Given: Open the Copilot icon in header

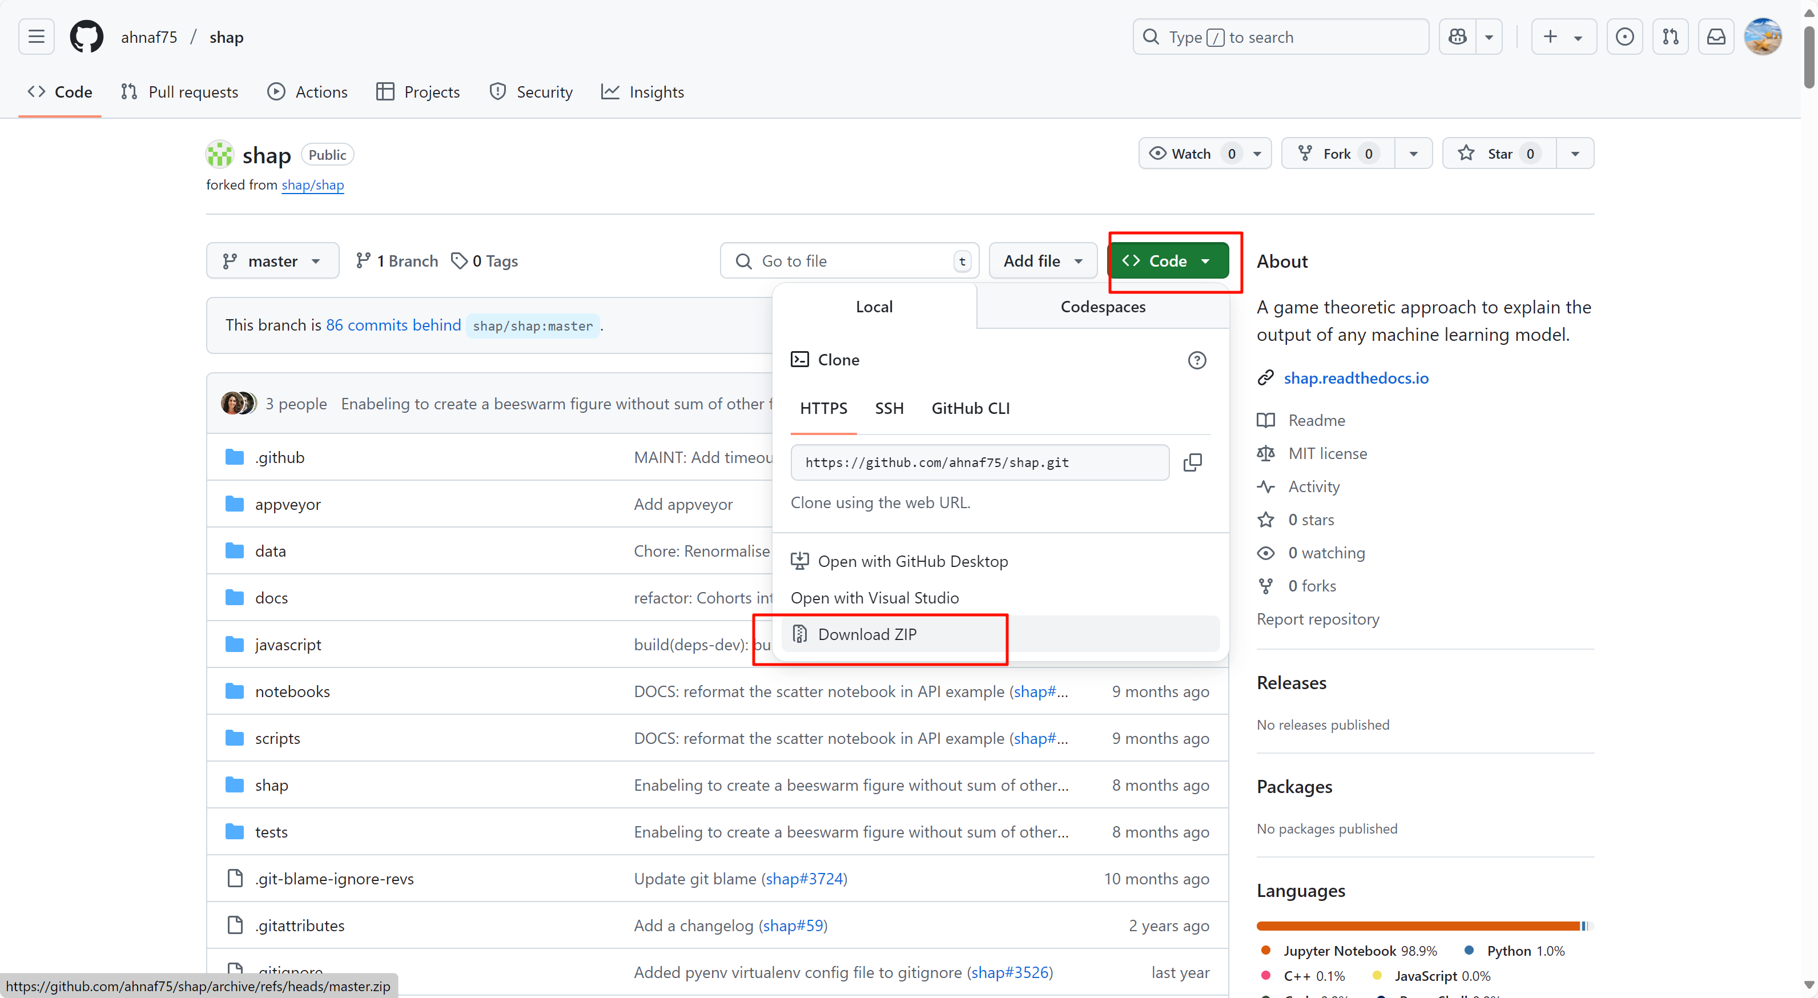Looking at the screenshot, I should [x=1457, y=37].
